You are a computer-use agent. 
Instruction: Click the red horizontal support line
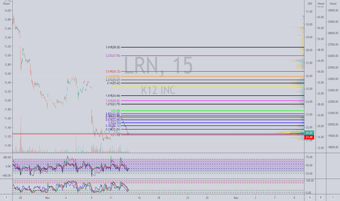(x=158, y=134)
